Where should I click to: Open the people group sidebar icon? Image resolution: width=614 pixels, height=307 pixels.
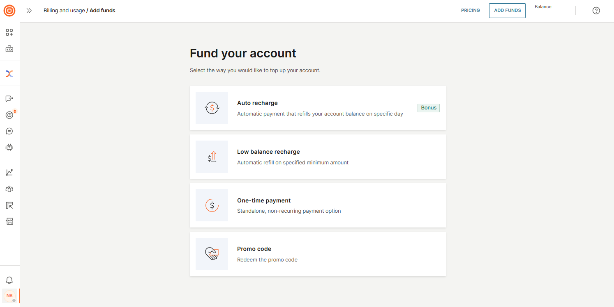9,189
